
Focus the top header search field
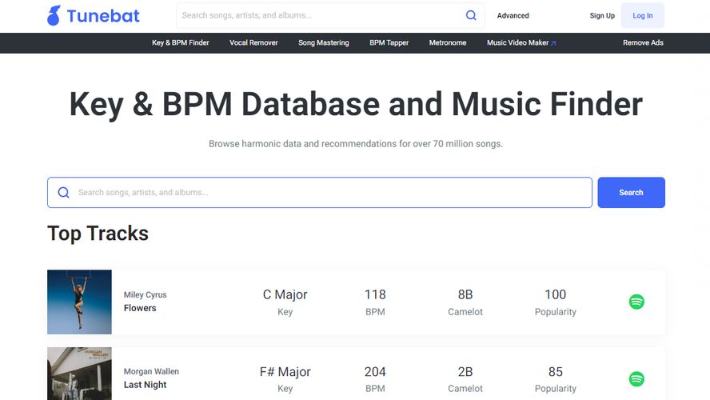[x=320, y=15]
